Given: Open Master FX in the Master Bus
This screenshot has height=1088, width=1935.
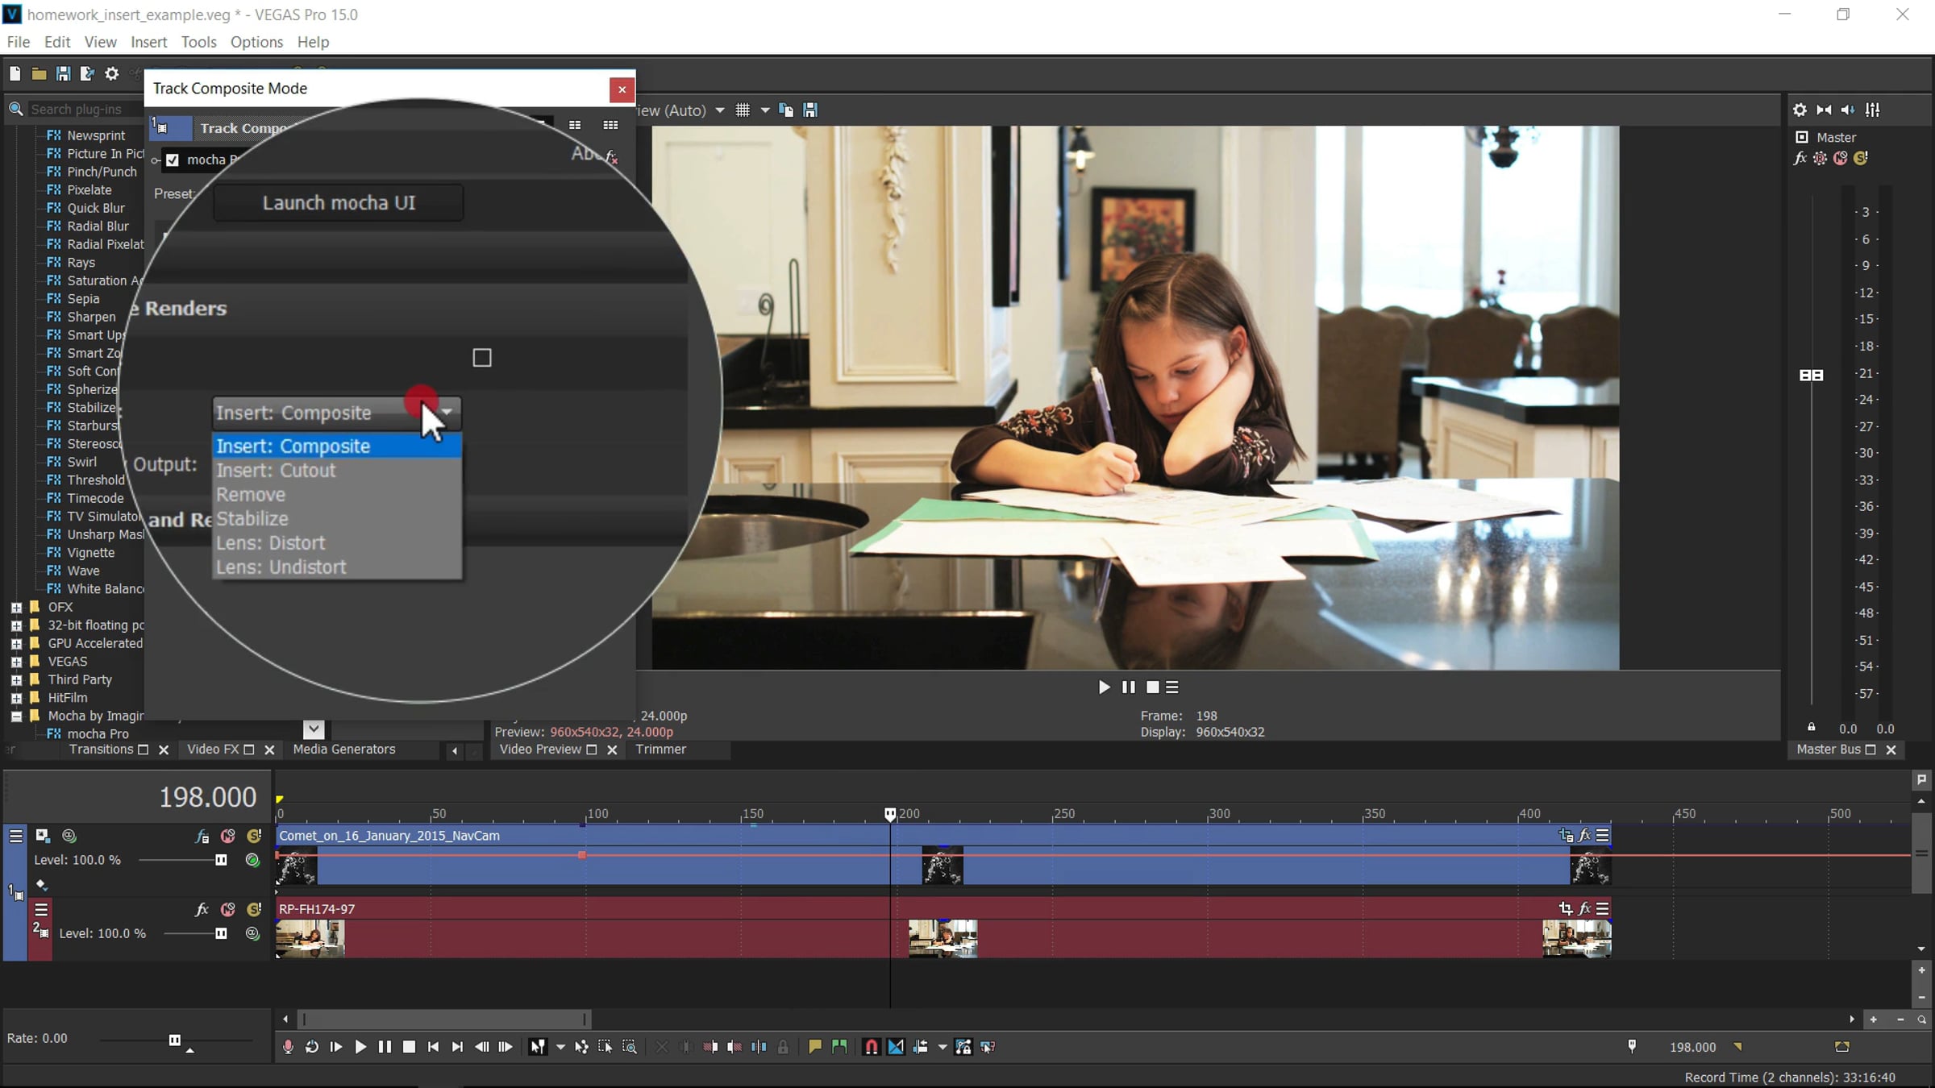Looking at the screenshot, I should click(1800, 159).
